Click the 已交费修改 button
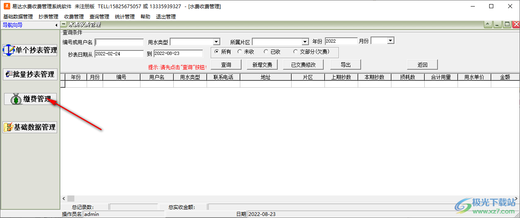The image size is (520, 218). point(304,65)
